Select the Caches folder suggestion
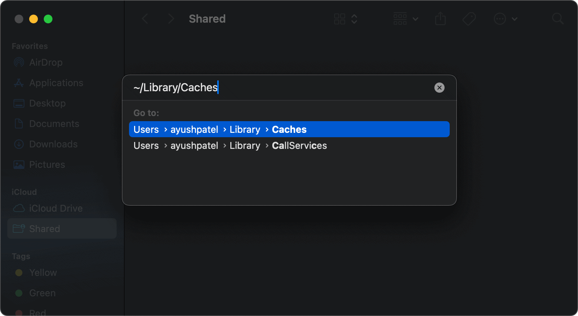 [x=289, y=130]
